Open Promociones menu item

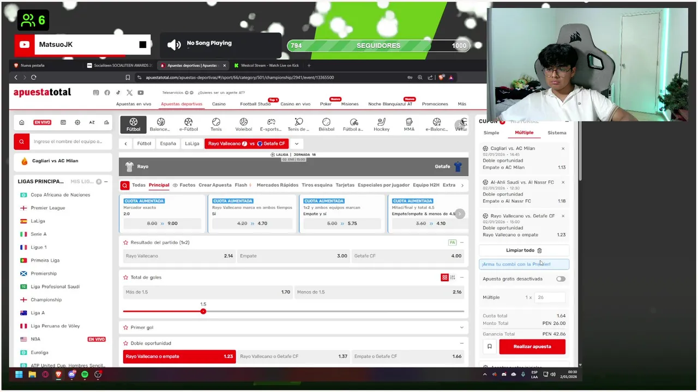coord(435,104)
